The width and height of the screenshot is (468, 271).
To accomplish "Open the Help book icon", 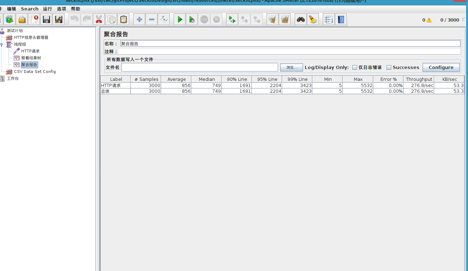I will [340, 19].
